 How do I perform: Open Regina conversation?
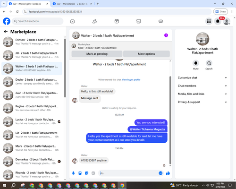tap(32, 108)
